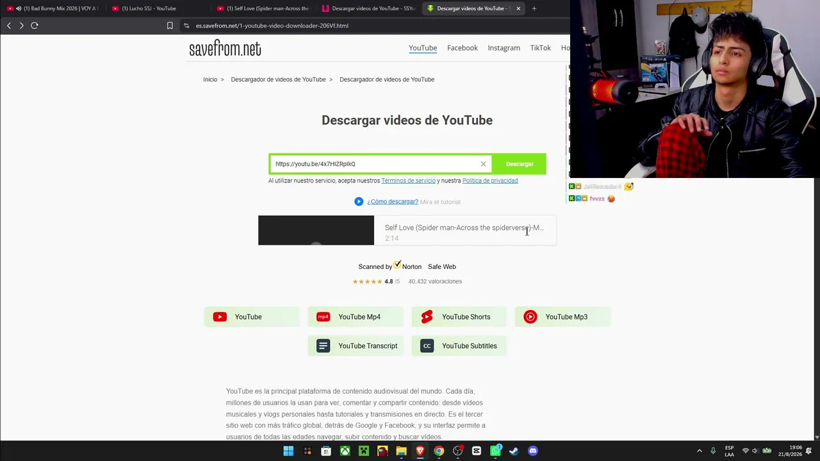
Task: Click the address bar URL
Action: coord(272,26)
